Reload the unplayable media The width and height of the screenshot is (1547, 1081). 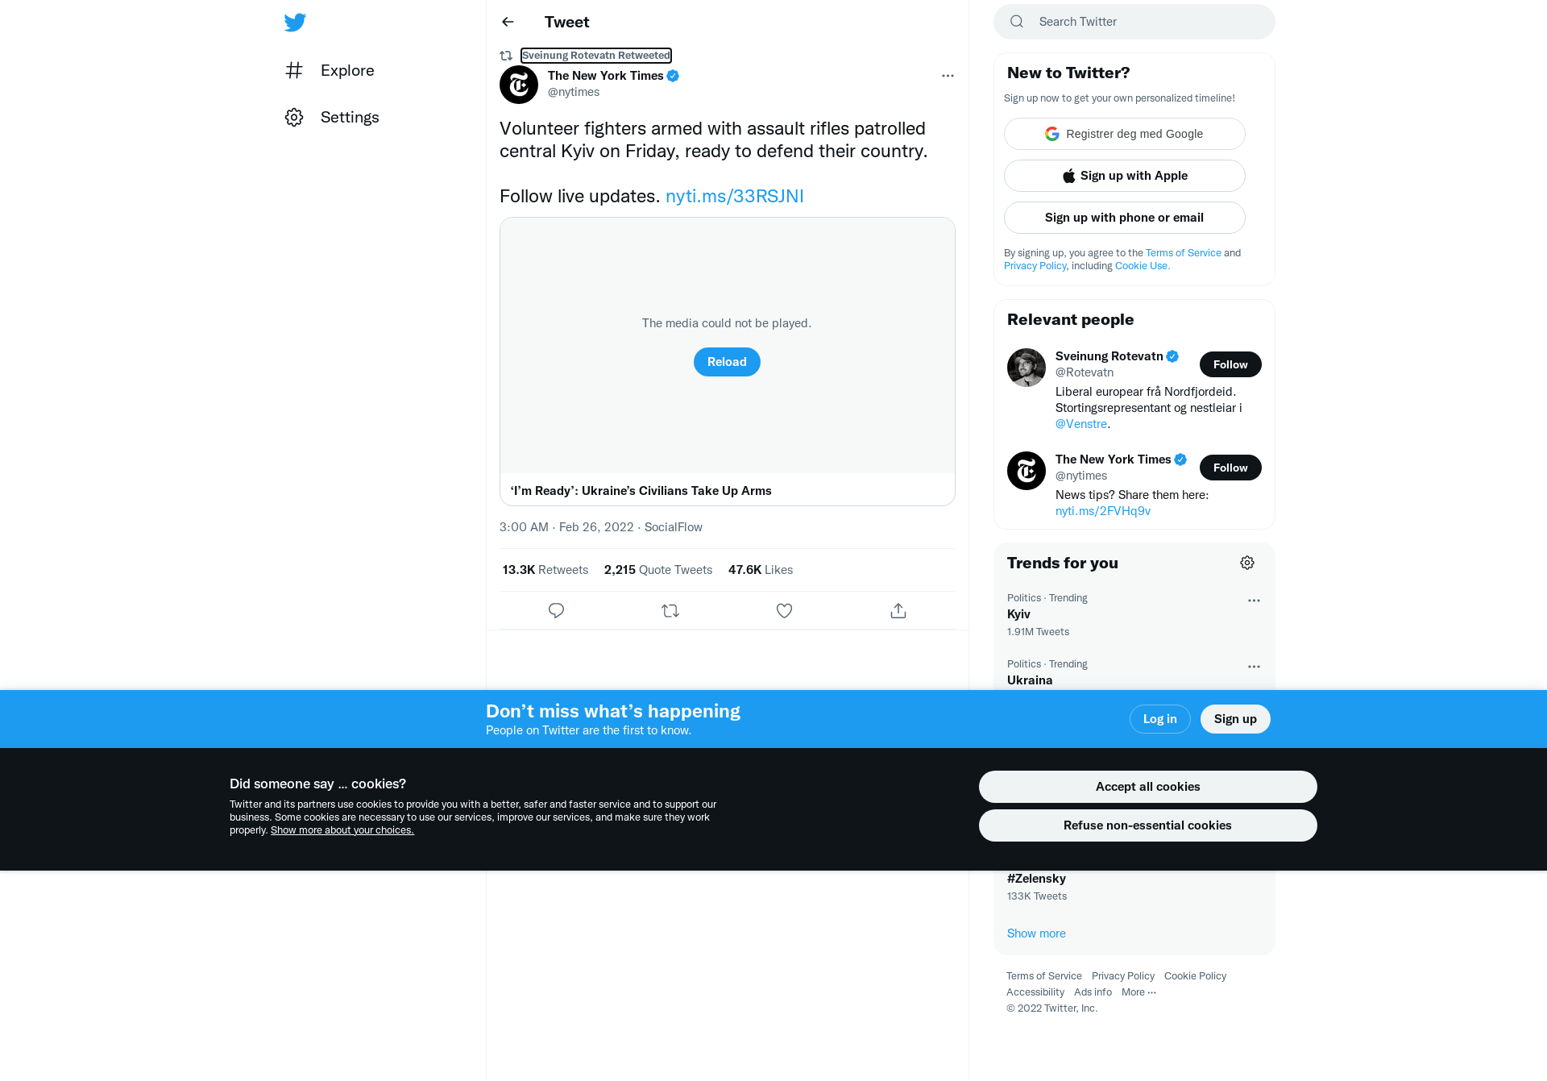coord(727,362)
